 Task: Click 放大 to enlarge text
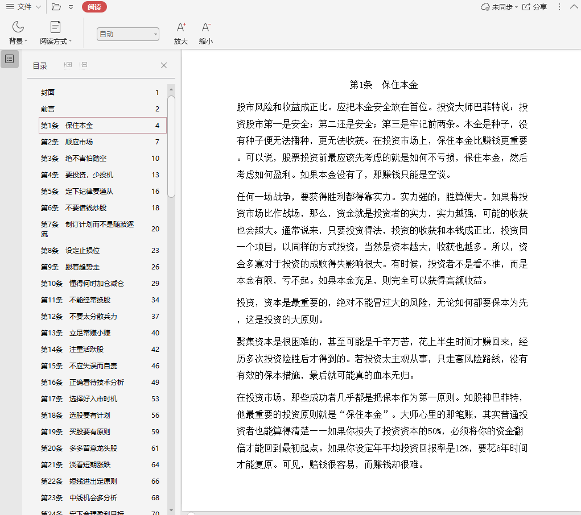[181, 27]
